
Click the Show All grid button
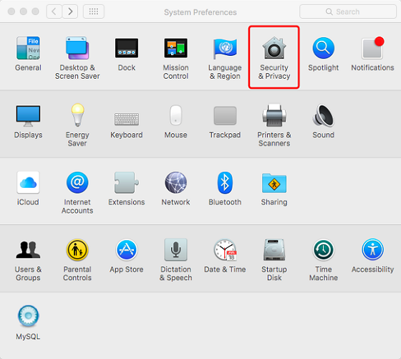[94, 11]
